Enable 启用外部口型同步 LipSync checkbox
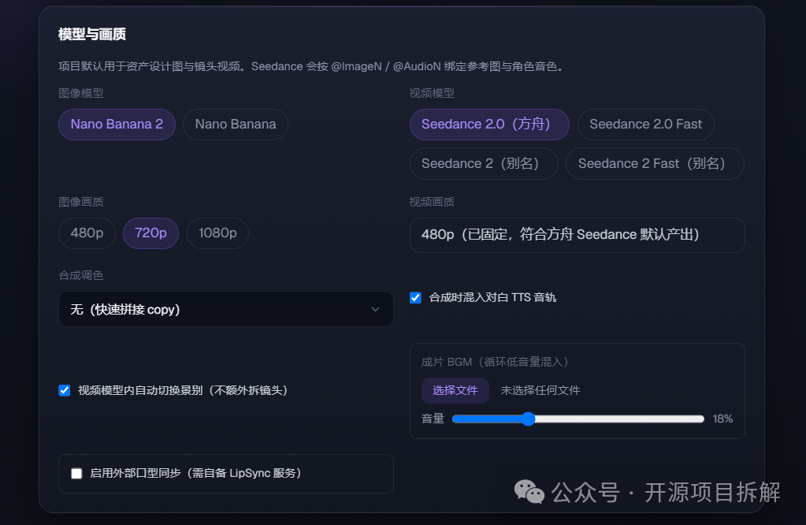 tap(76, 473)
